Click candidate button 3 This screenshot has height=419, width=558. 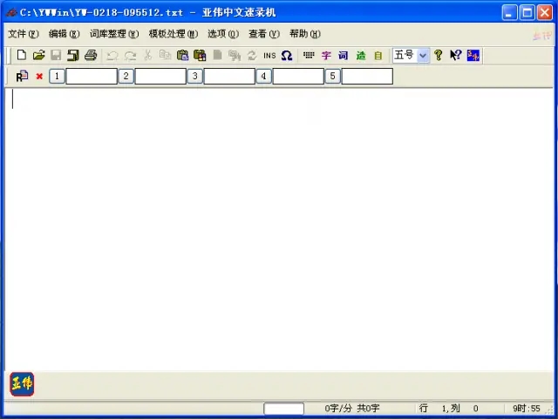194,76
